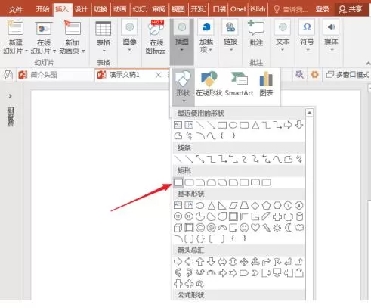This screenshot has height=308, width=371.
Task: Select the quad arrow under 箭头总汇
Action: pyautogui.click(x=244, y=262)
